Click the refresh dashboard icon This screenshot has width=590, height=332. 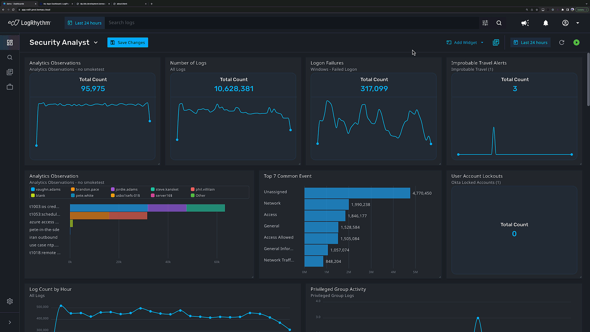tap(562, 42)
